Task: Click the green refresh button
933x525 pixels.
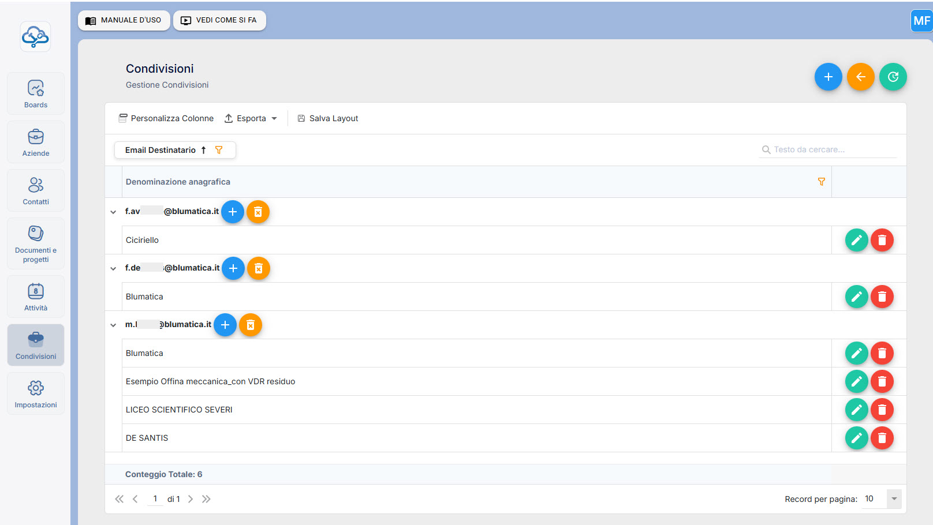Action: (893, 77)
